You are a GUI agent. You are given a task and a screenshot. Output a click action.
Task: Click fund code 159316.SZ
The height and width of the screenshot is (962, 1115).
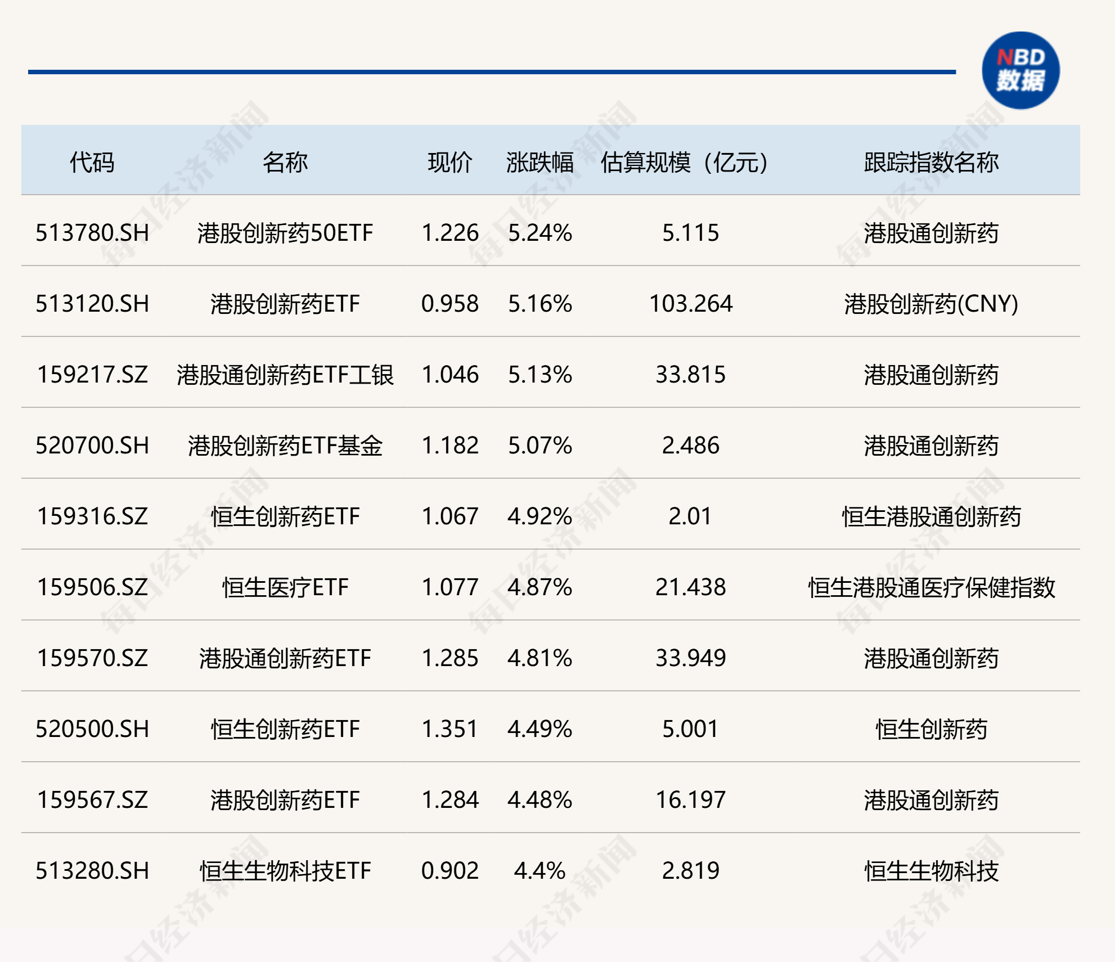[x=92, y=516]
